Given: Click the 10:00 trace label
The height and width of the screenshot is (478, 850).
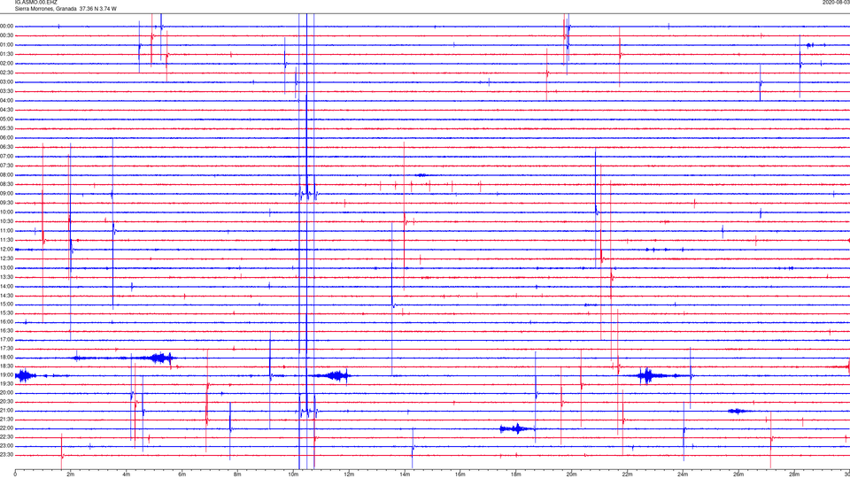Looking at the screenshot, I should click(x=7, y=212).
